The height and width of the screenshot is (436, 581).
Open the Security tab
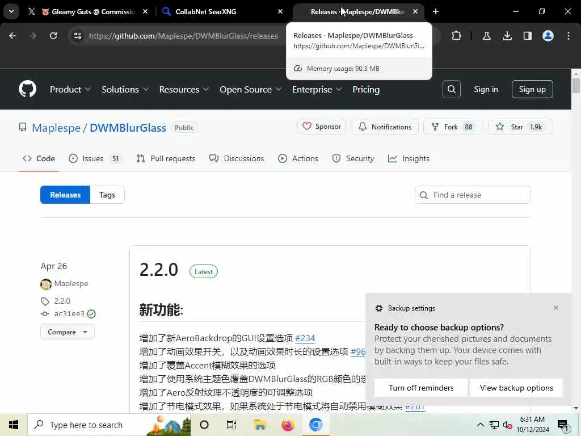coord(353,159)
